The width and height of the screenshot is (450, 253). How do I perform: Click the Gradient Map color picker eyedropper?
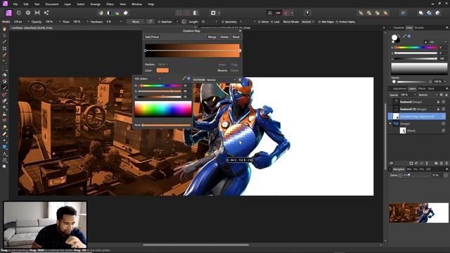[184, 78]
